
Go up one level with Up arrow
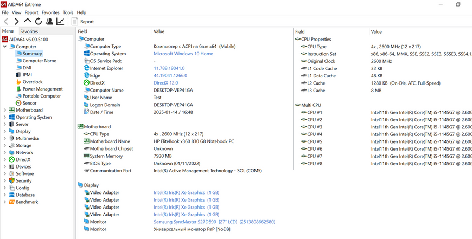pos(27,21)
